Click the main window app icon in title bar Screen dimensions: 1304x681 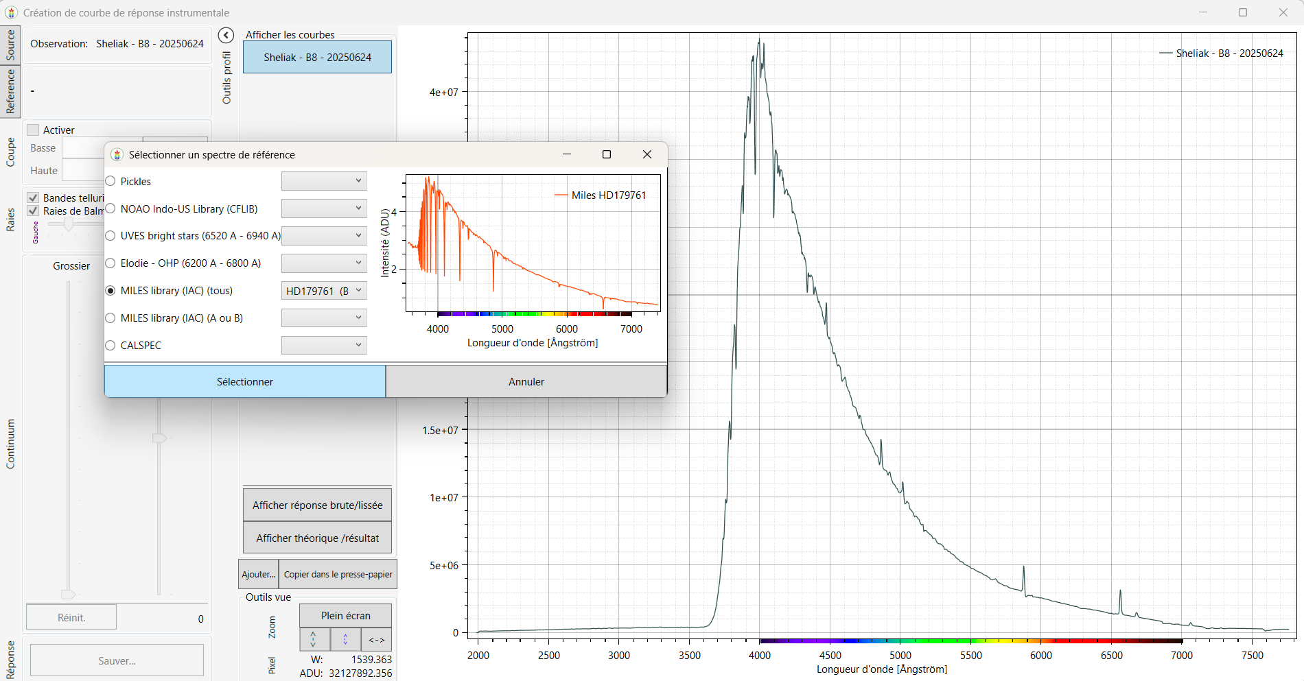pos(12,12)
